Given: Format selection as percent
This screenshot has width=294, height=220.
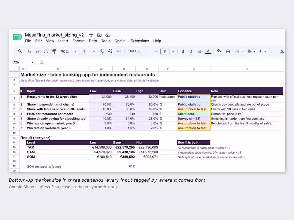Looking at the screenshot, I should tap(93, 51).
